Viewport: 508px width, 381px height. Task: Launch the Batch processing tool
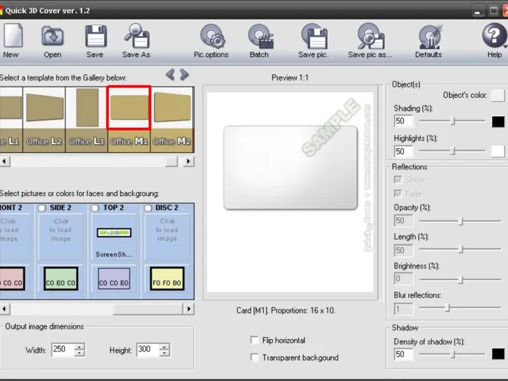pos(260,36)
